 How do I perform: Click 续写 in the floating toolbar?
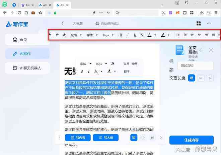pyautogui.click(x=135, y=64)
